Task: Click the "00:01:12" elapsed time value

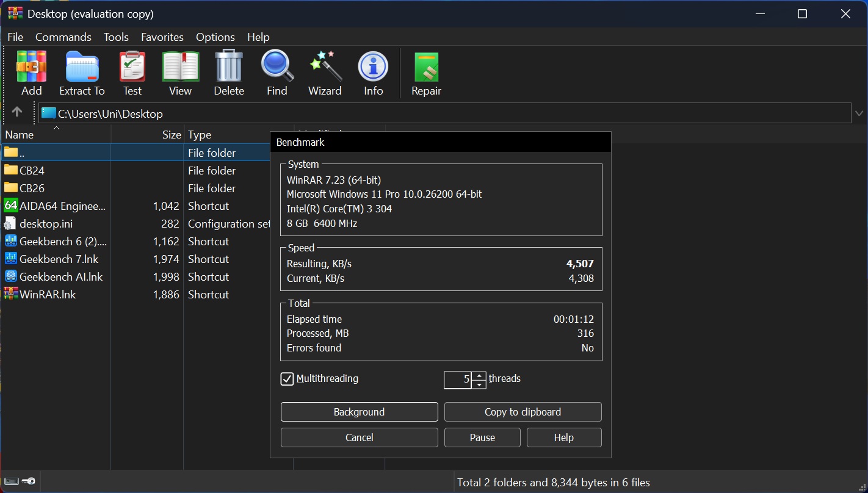Action: click(574, 319)
